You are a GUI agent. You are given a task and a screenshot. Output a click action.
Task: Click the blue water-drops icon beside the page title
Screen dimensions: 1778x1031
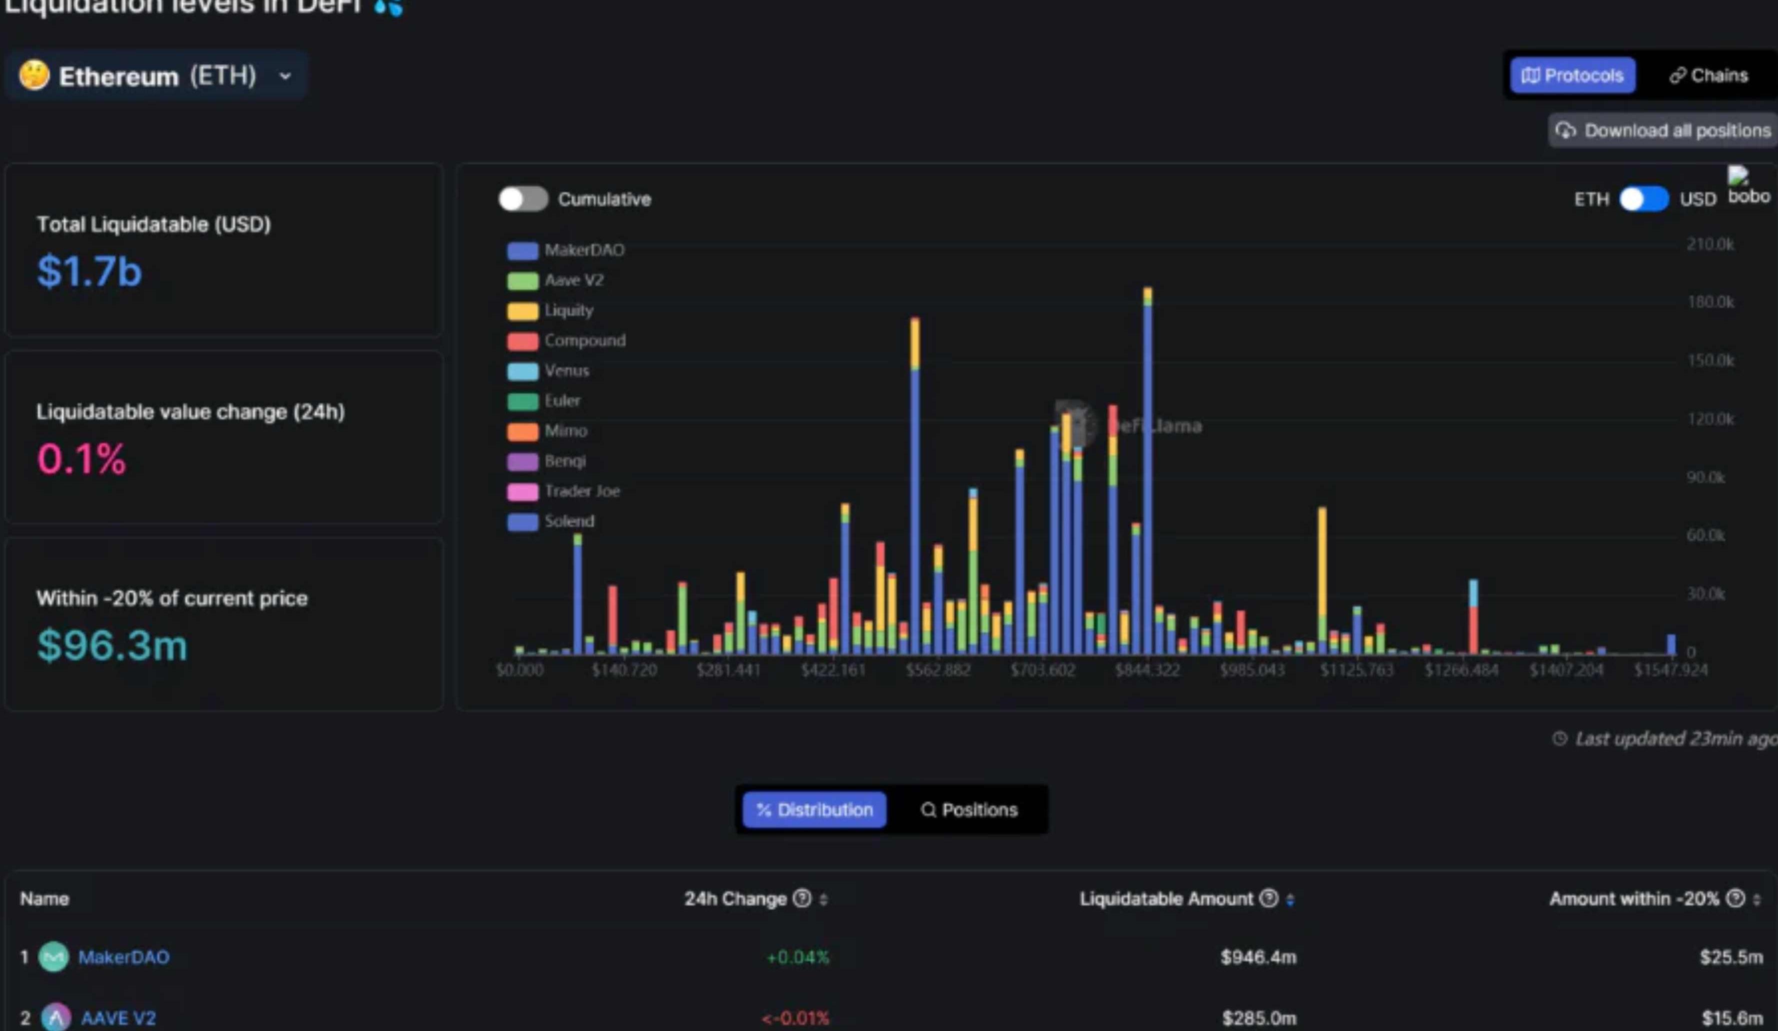388,7
